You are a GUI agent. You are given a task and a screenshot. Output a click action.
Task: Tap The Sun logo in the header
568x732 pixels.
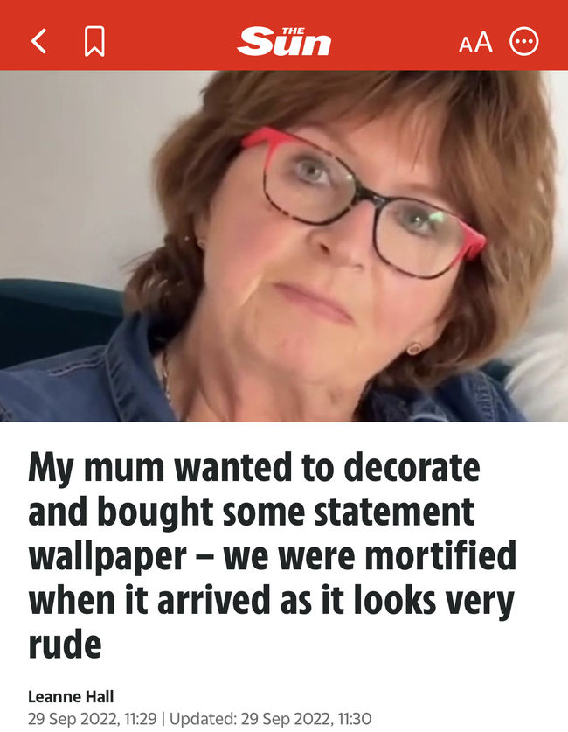pyautogui.click(x=284, y=42)
